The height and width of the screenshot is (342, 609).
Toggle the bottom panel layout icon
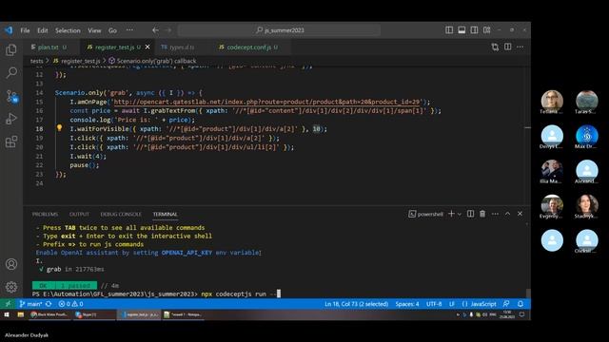462,29
